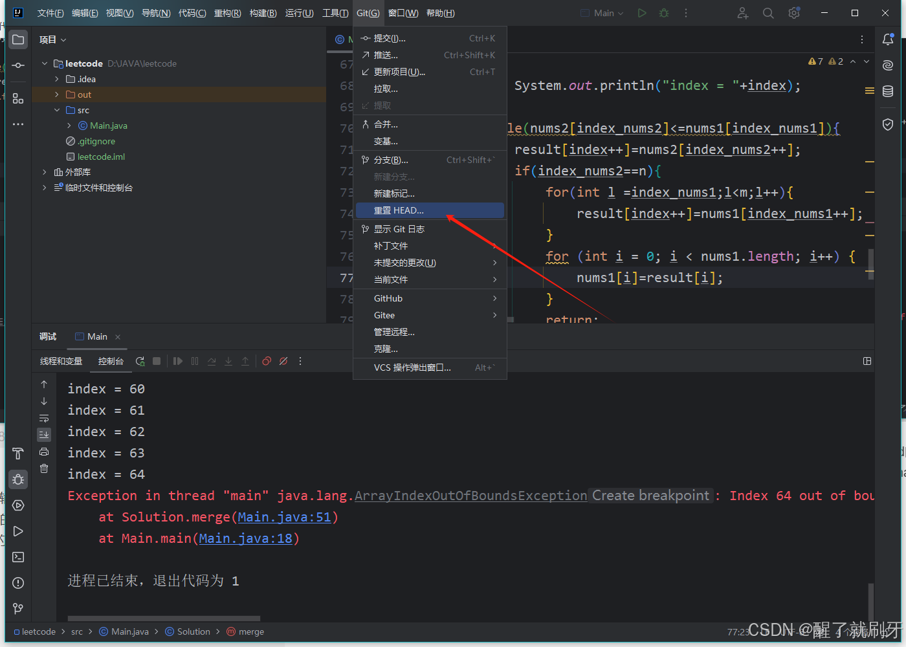Screen dimensions: 906x647
Task: Rerun the Main debug session
Action: point(140,361)
